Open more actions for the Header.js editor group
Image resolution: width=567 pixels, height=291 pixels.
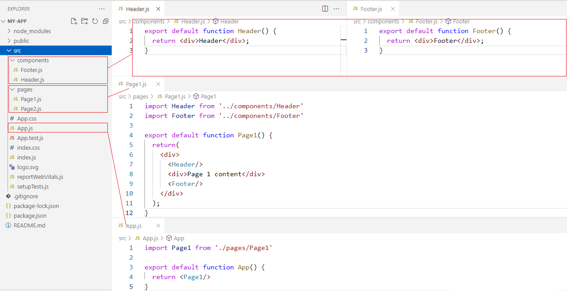tap(336, 9)
